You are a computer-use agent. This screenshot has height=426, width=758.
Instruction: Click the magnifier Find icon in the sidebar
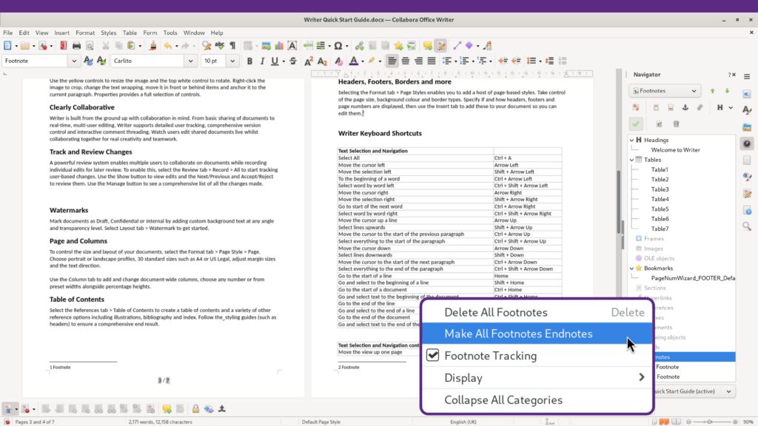point(747,226)
